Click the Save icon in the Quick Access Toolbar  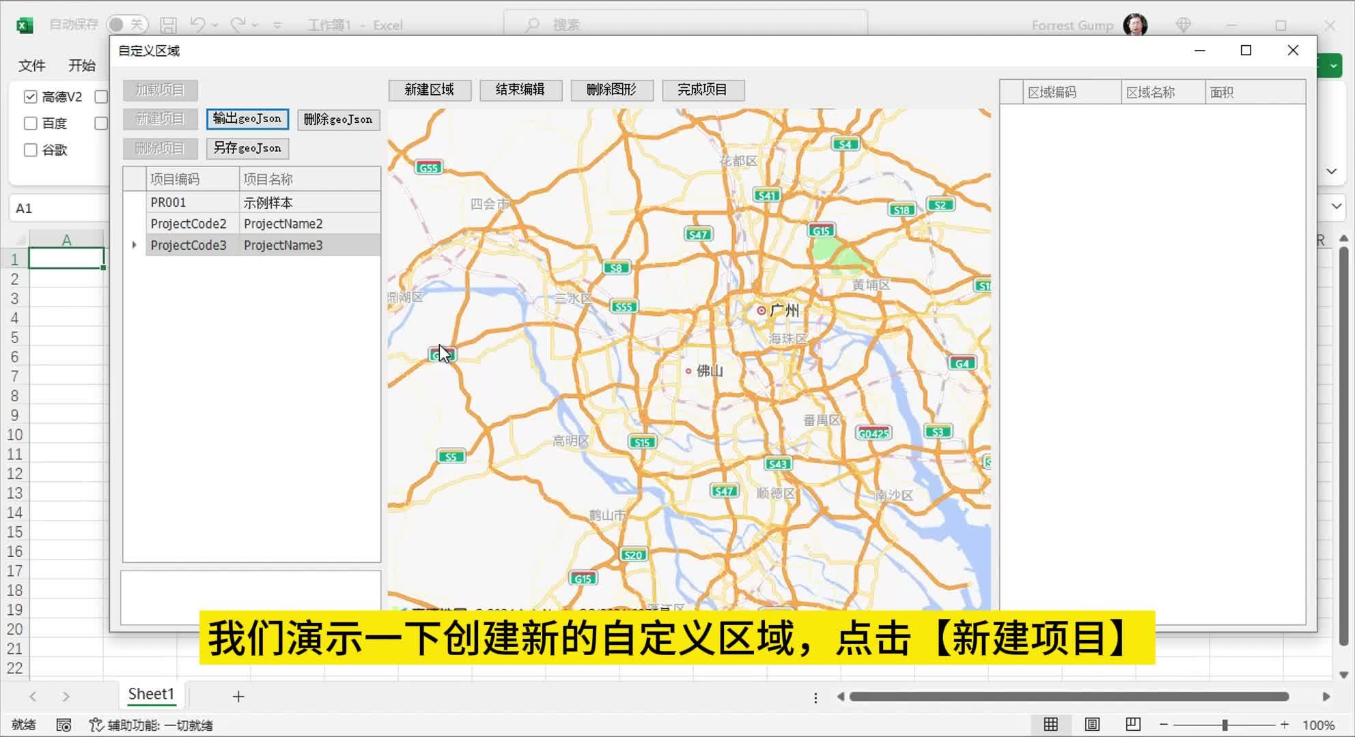click(167, 25)
